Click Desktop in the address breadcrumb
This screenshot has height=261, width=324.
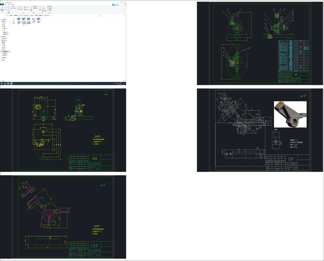point(32,15)
